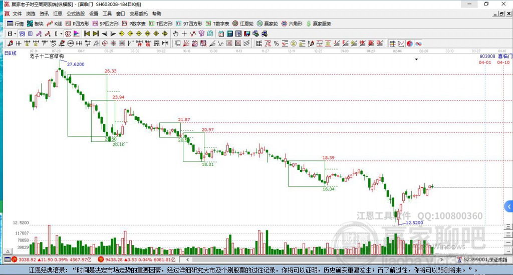Screen dimensions: 513x275
Task: Click the SZ399001 深证成指 status entry
Action: (483, 259)
